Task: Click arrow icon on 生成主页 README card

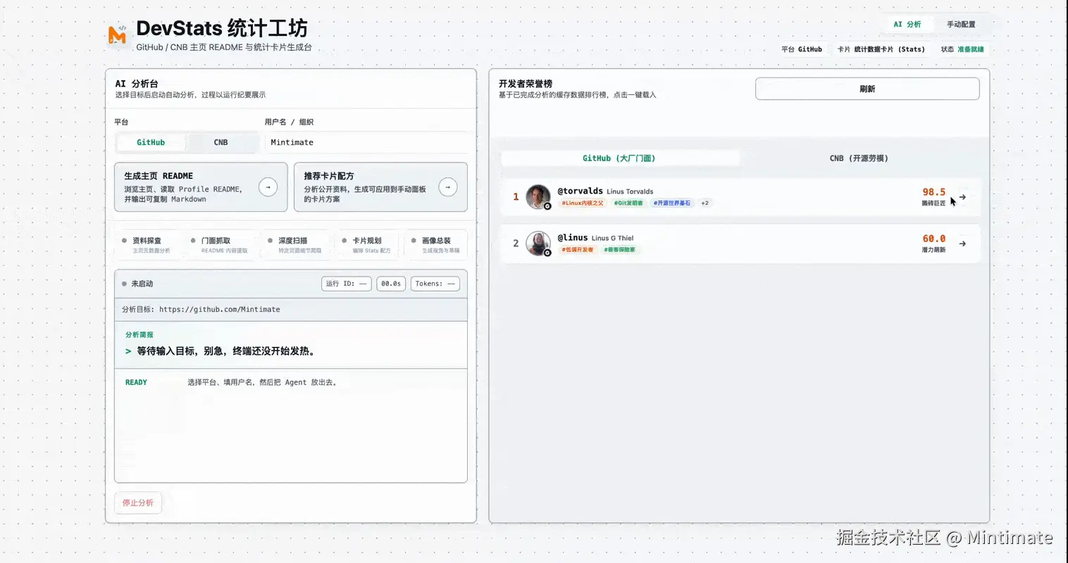Action: [268, 187]
